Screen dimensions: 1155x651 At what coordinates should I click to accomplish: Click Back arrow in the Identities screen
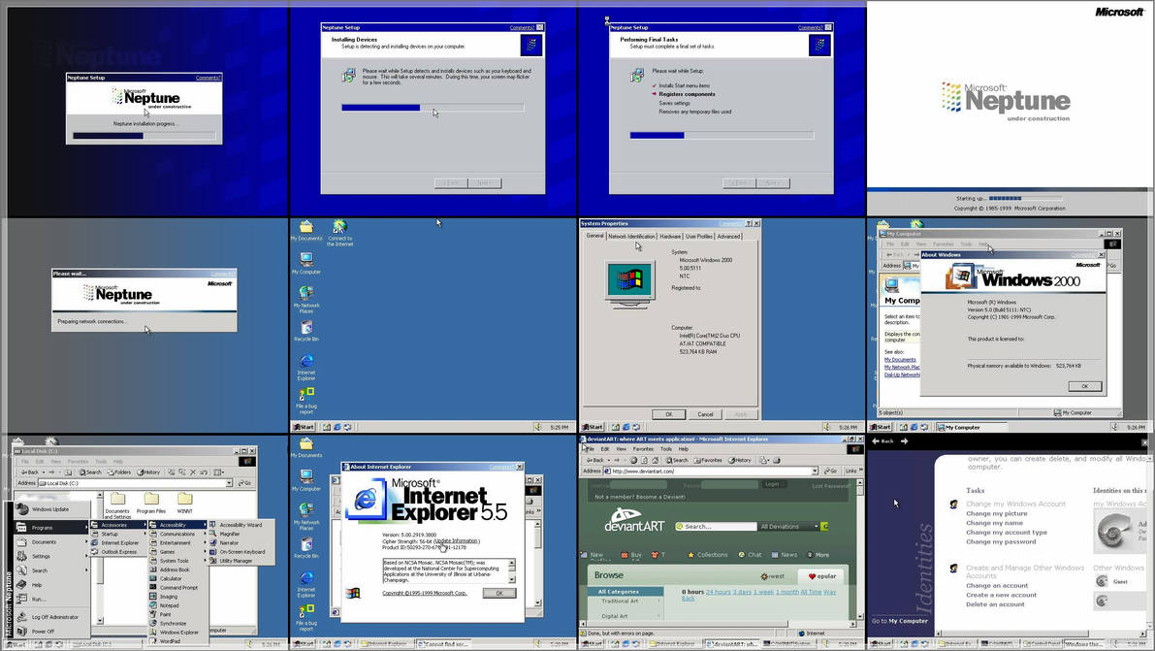(882, 440)
